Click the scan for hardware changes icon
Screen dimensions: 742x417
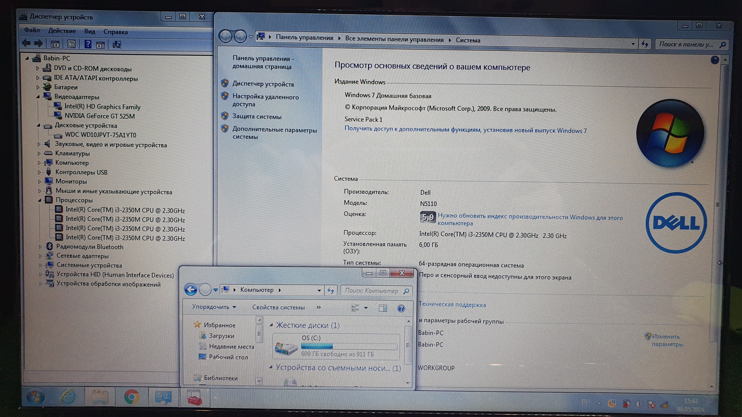coord(117,45)
